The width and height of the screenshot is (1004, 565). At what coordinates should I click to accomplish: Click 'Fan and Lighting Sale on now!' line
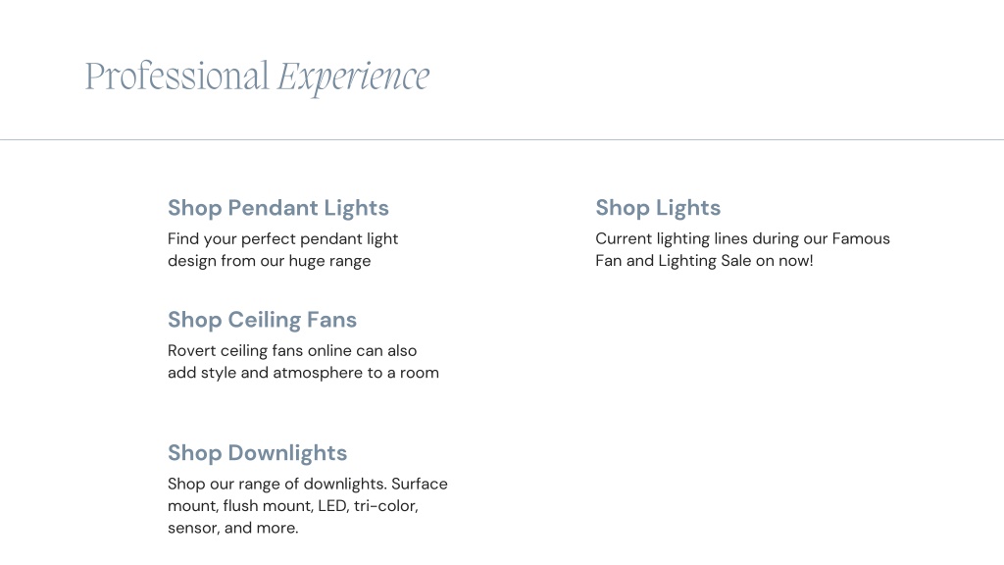(x=704, y=261)
